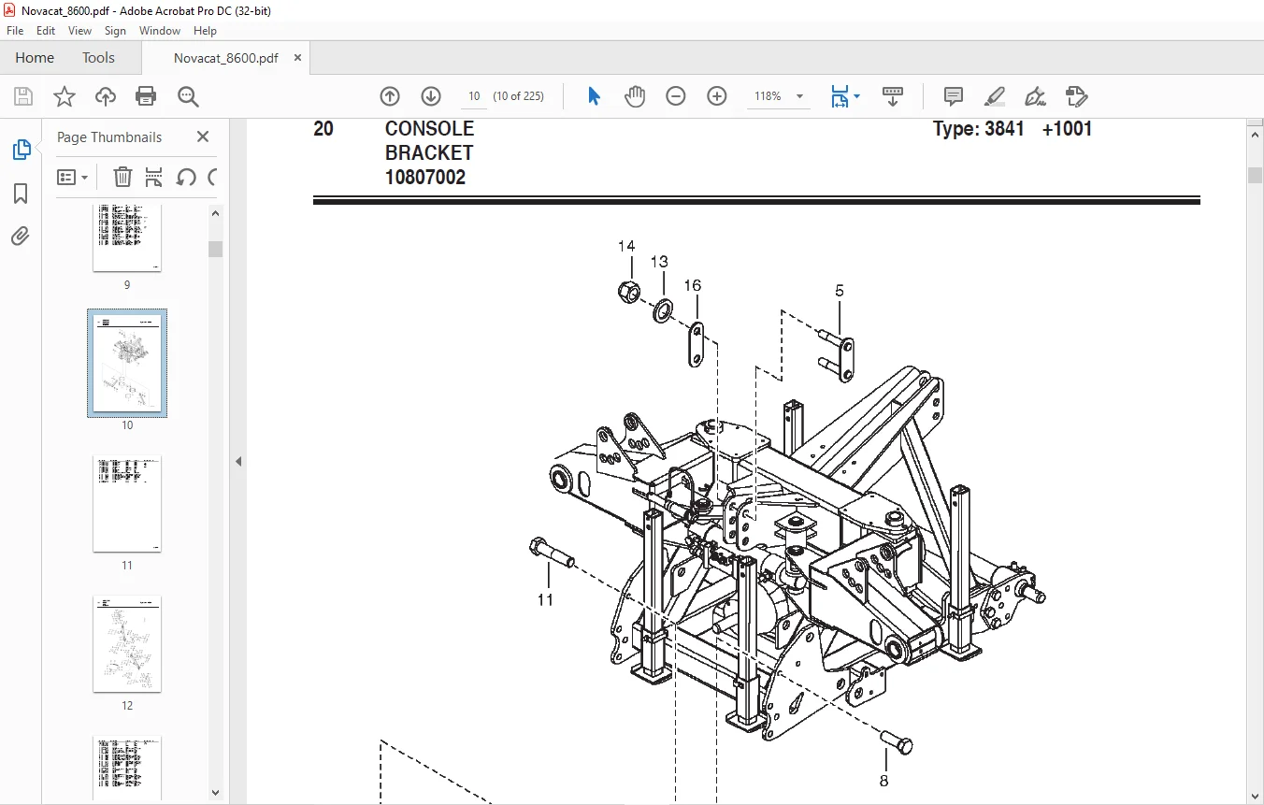Rotate selected page counterclockwise
1264x805 pixels.
tap(186, 177)
